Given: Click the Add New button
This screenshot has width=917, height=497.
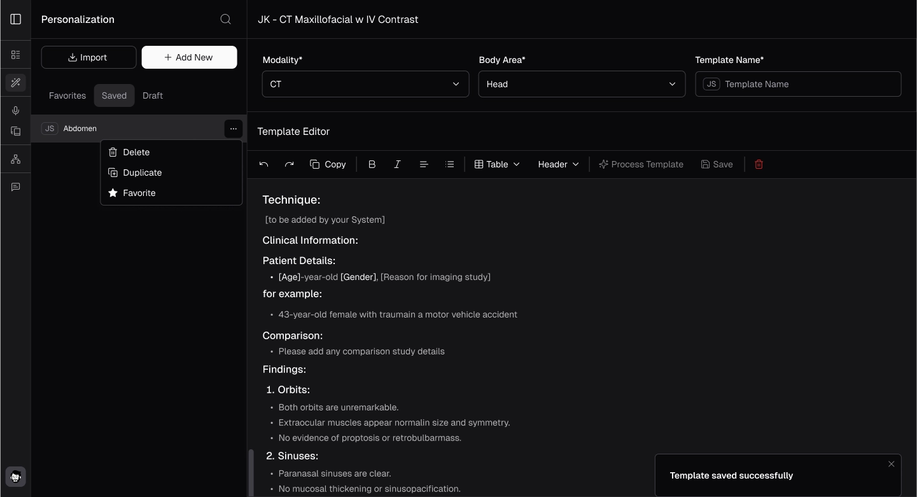Looking at the screenshot, I should (x=190, y=57).
